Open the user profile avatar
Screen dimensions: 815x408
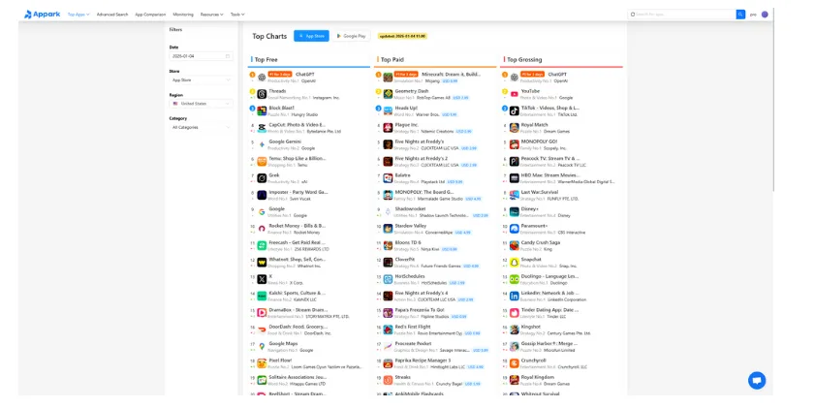[765, 15]
